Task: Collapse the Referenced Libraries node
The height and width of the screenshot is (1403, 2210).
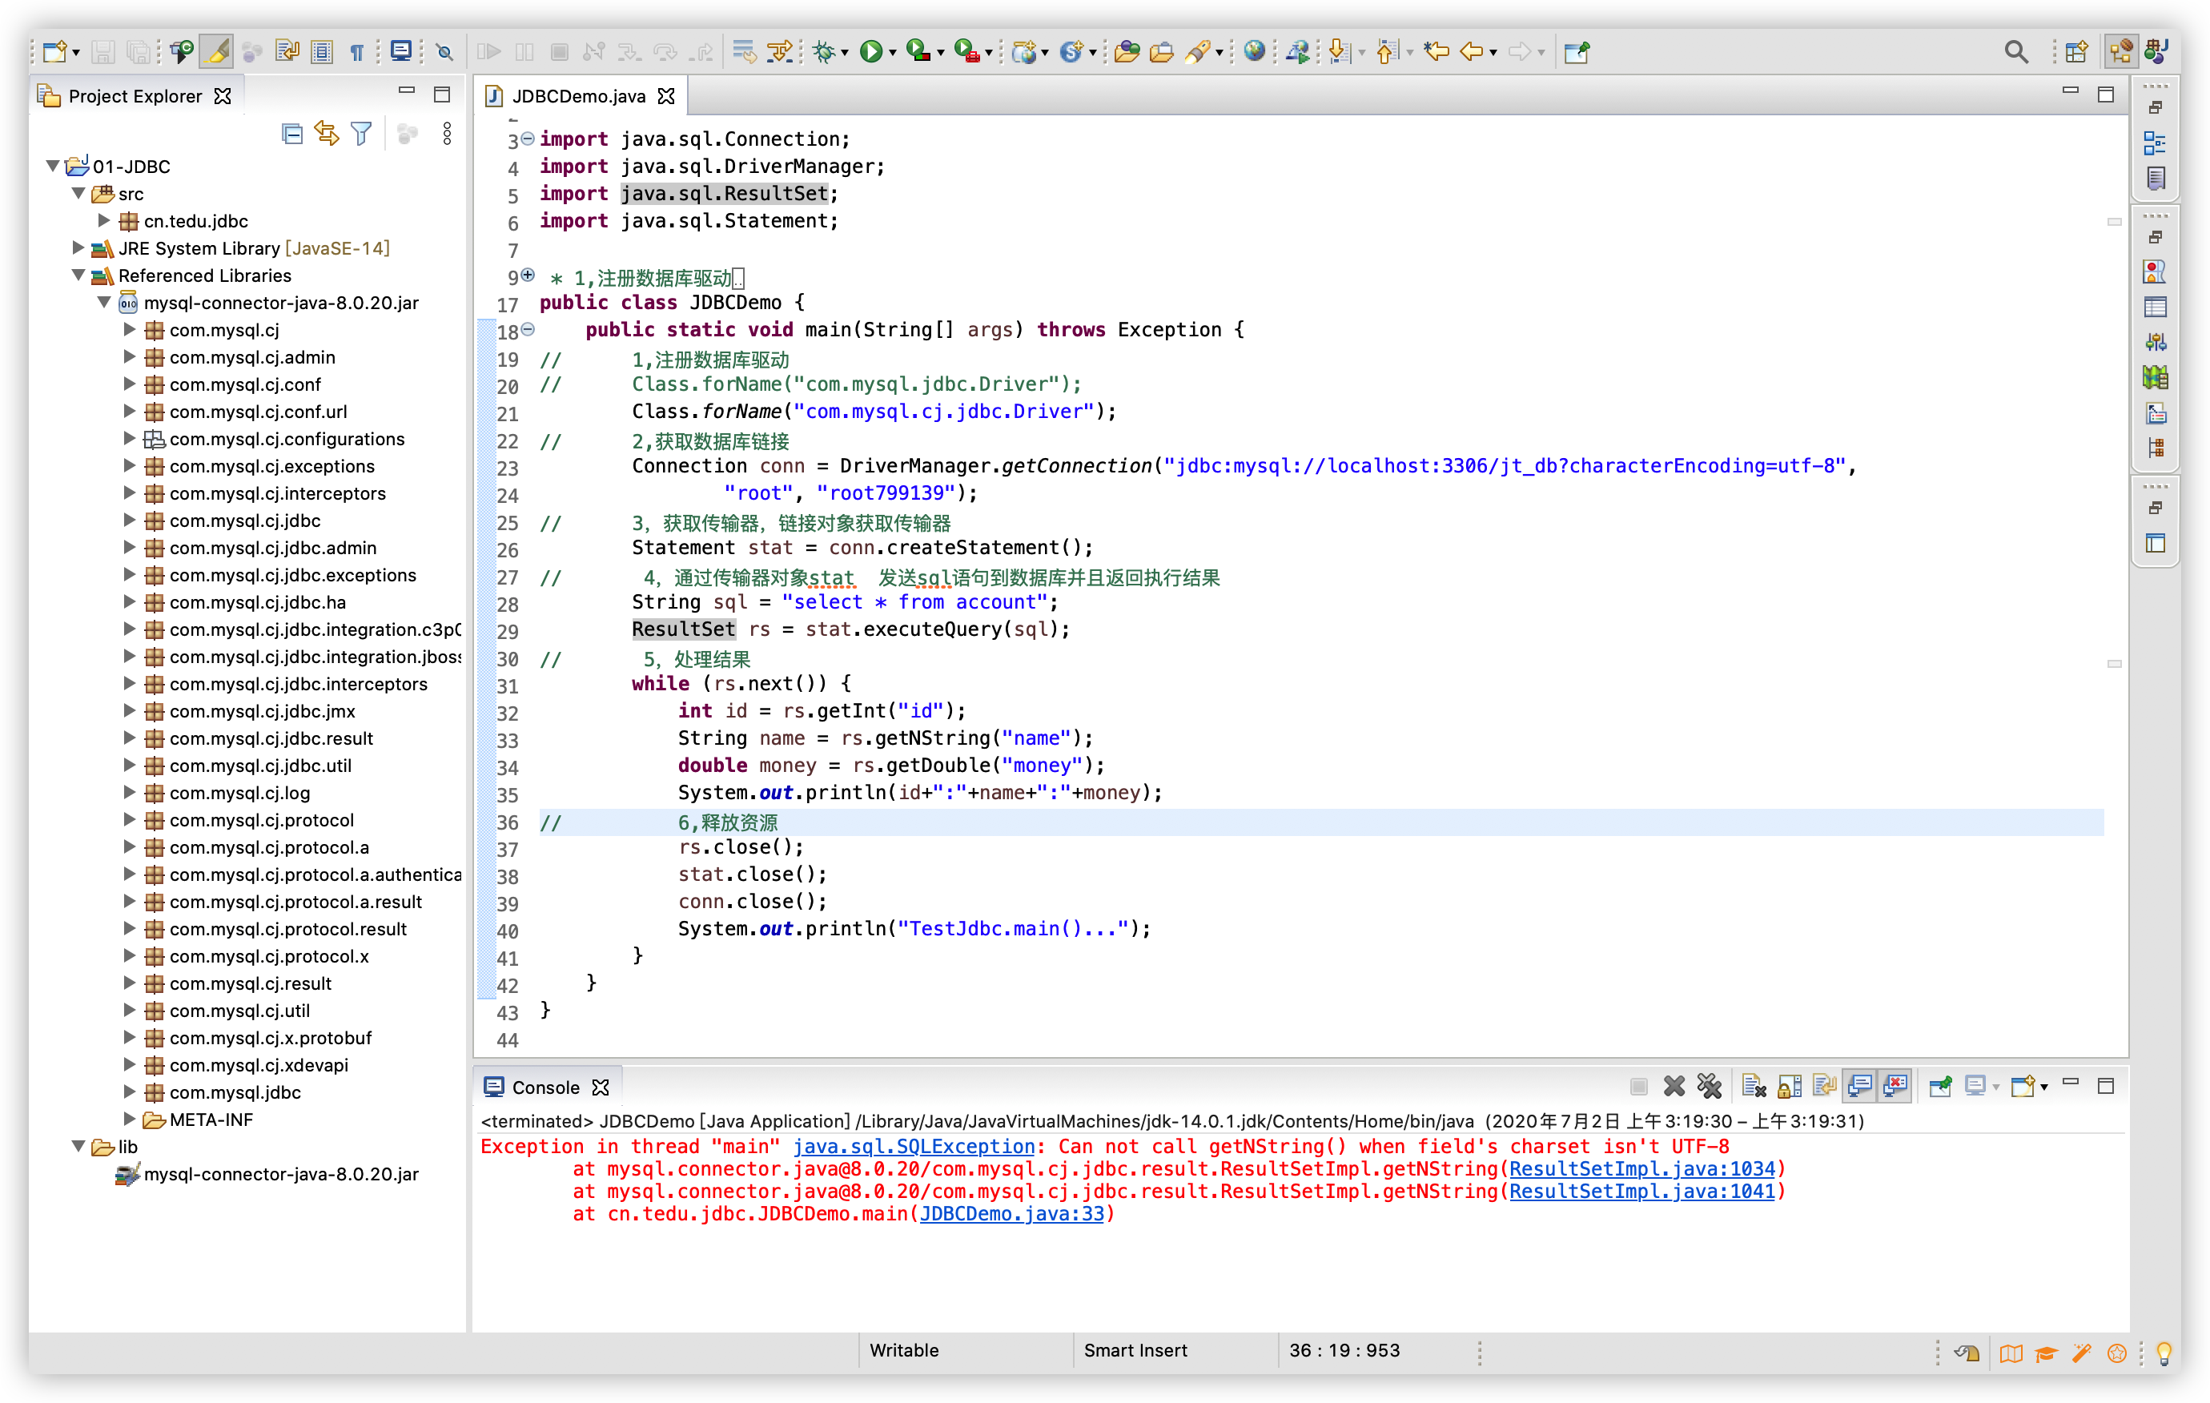Action: [79, 275]
